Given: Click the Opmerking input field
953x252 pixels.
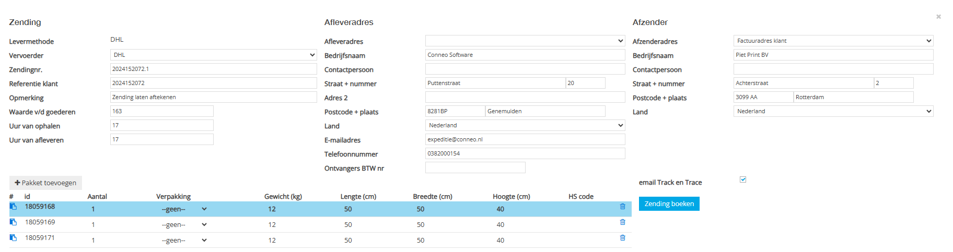Looking at the screenshot, I should 213,97.
